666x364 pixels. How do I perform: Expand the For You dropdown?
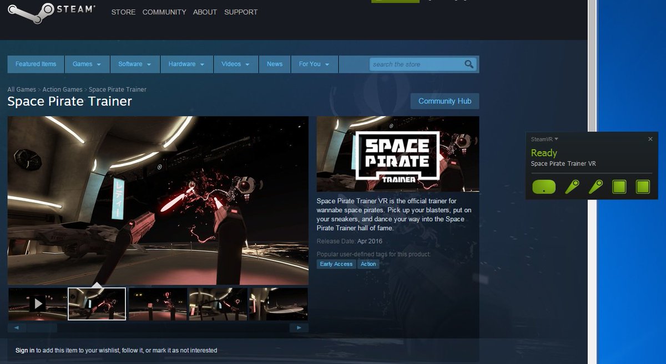pyautogui.click(x=315, y=64)
